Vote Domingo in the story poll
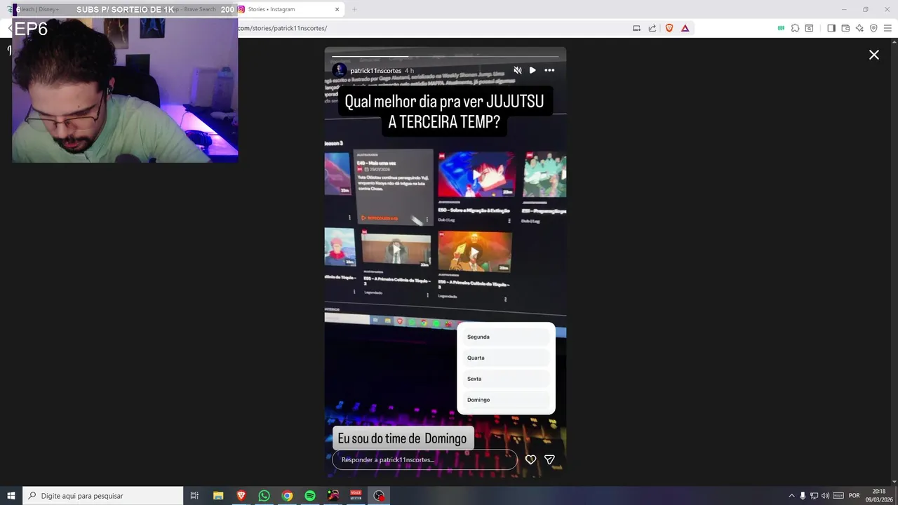 [x=506, y=400]
